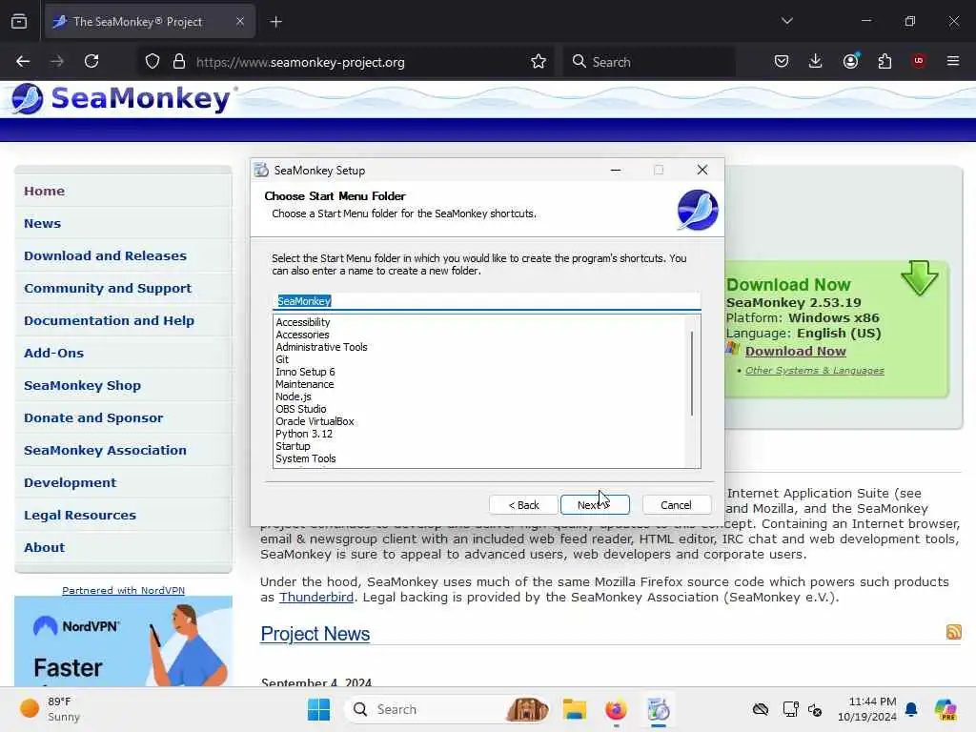
Task: Select System Tools folder
Action: coord(306,458)
